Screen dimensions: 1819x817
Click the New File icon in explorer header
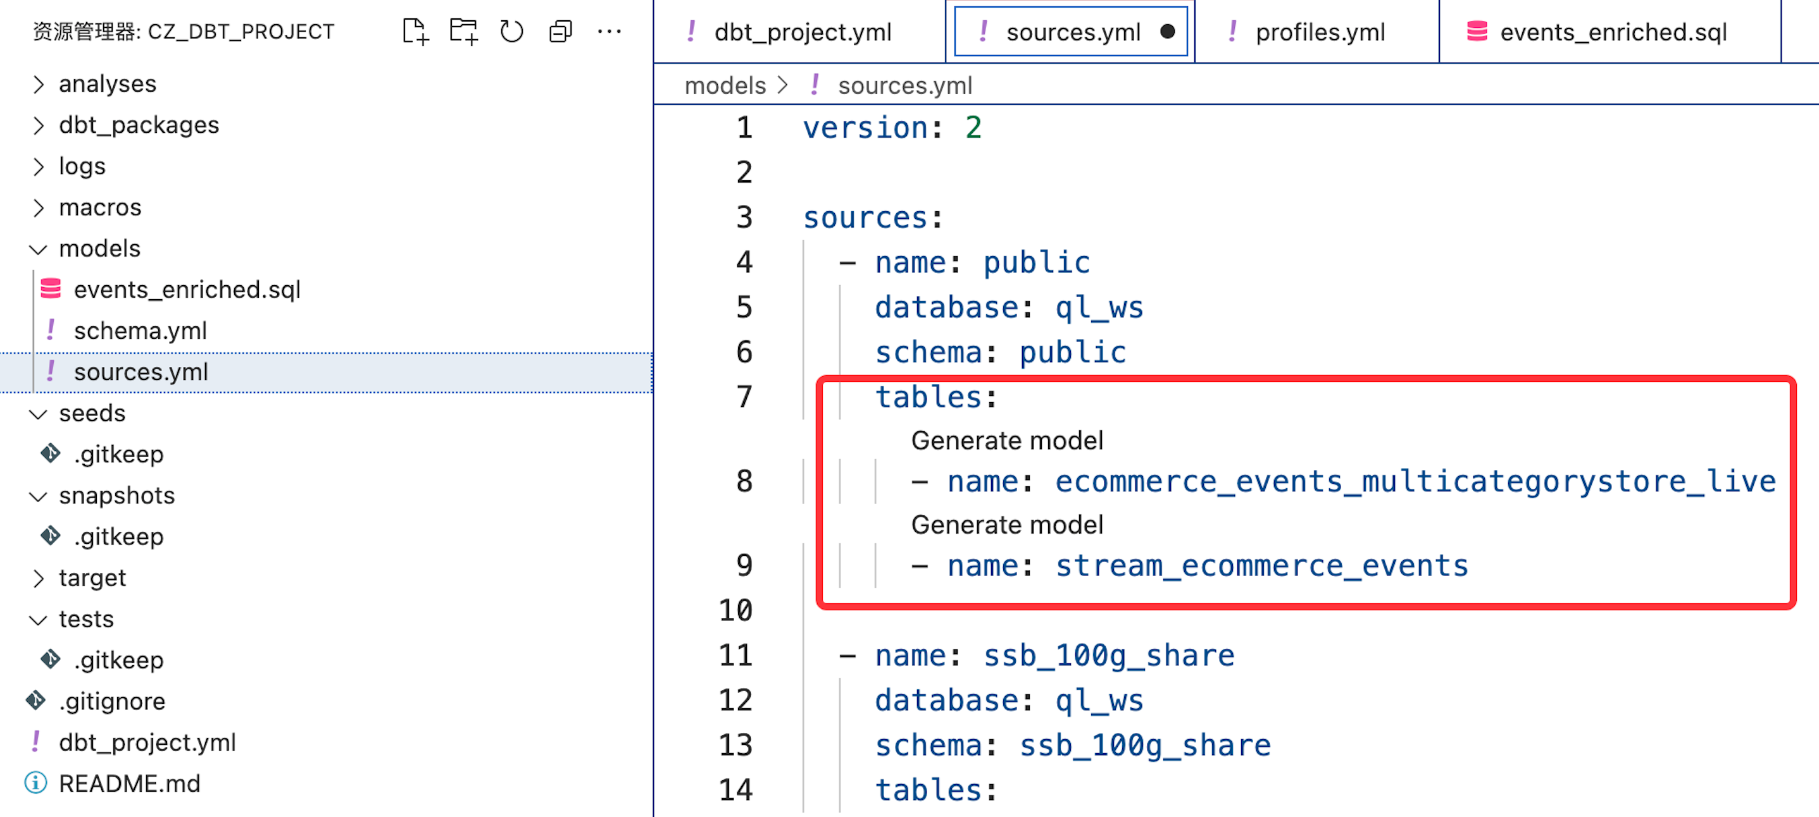(415, 32)
